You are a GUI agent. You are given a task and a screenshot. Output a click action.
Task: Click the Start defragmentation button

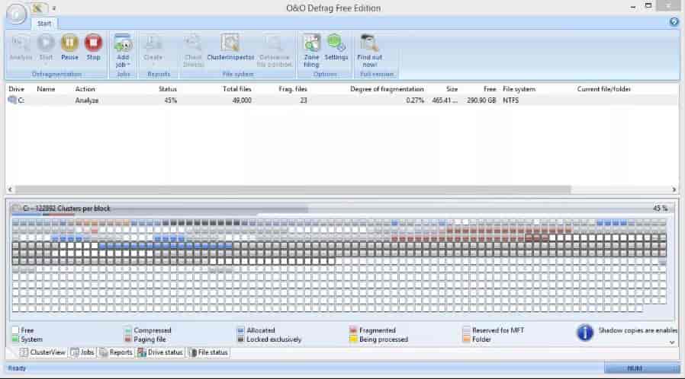46,47
